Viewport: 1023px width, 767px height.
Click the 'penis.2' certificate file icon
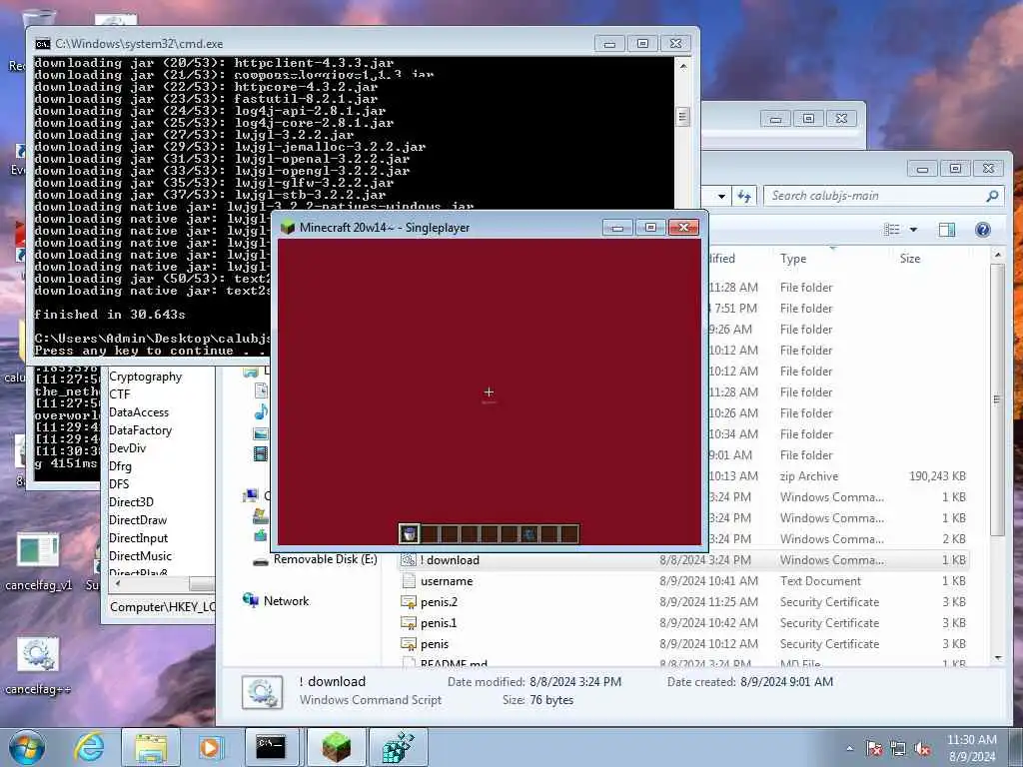[409, 602]
